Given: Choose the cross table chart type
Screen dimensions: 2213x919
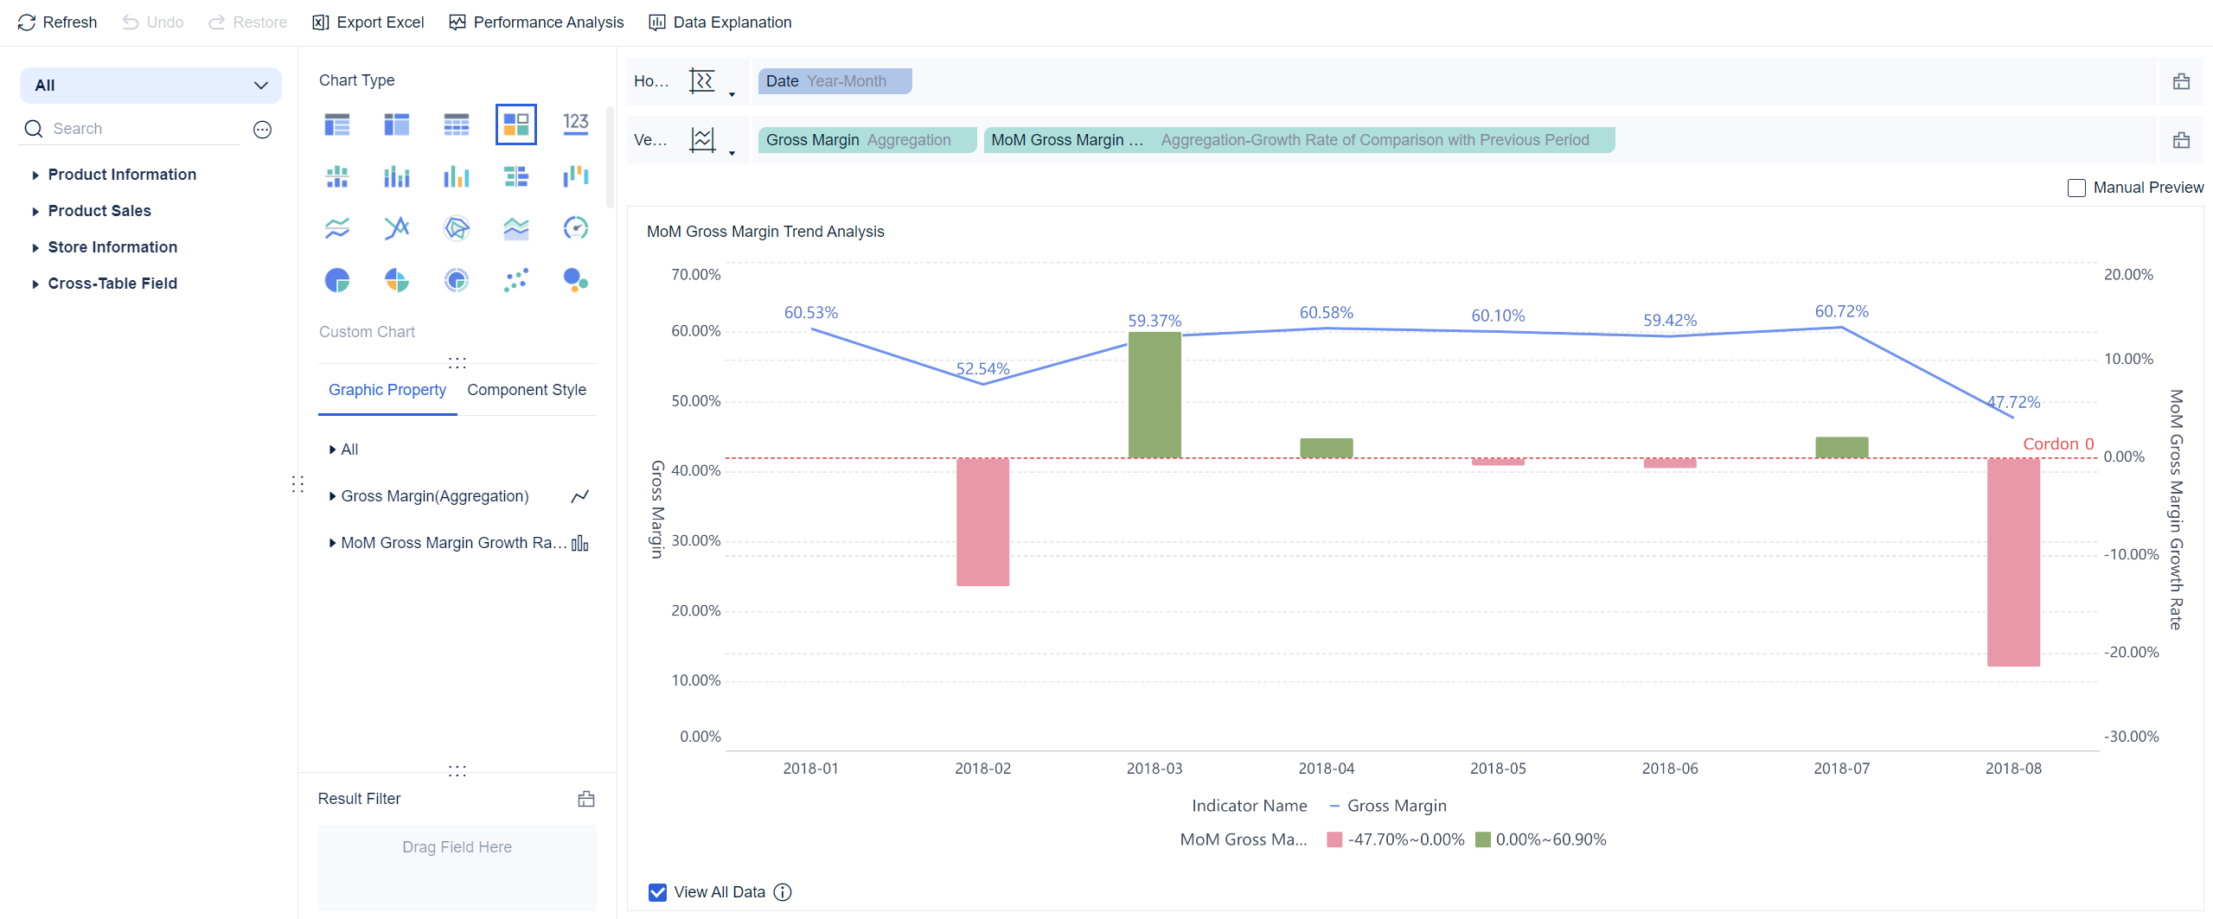Looking at the screenshot, I should [x=456, y=124].
